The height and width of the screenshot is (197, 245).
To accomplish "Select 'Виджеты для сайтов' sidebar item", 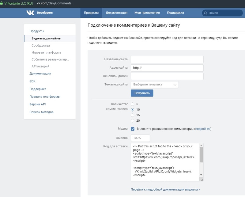I will click(x=50, y=39).
